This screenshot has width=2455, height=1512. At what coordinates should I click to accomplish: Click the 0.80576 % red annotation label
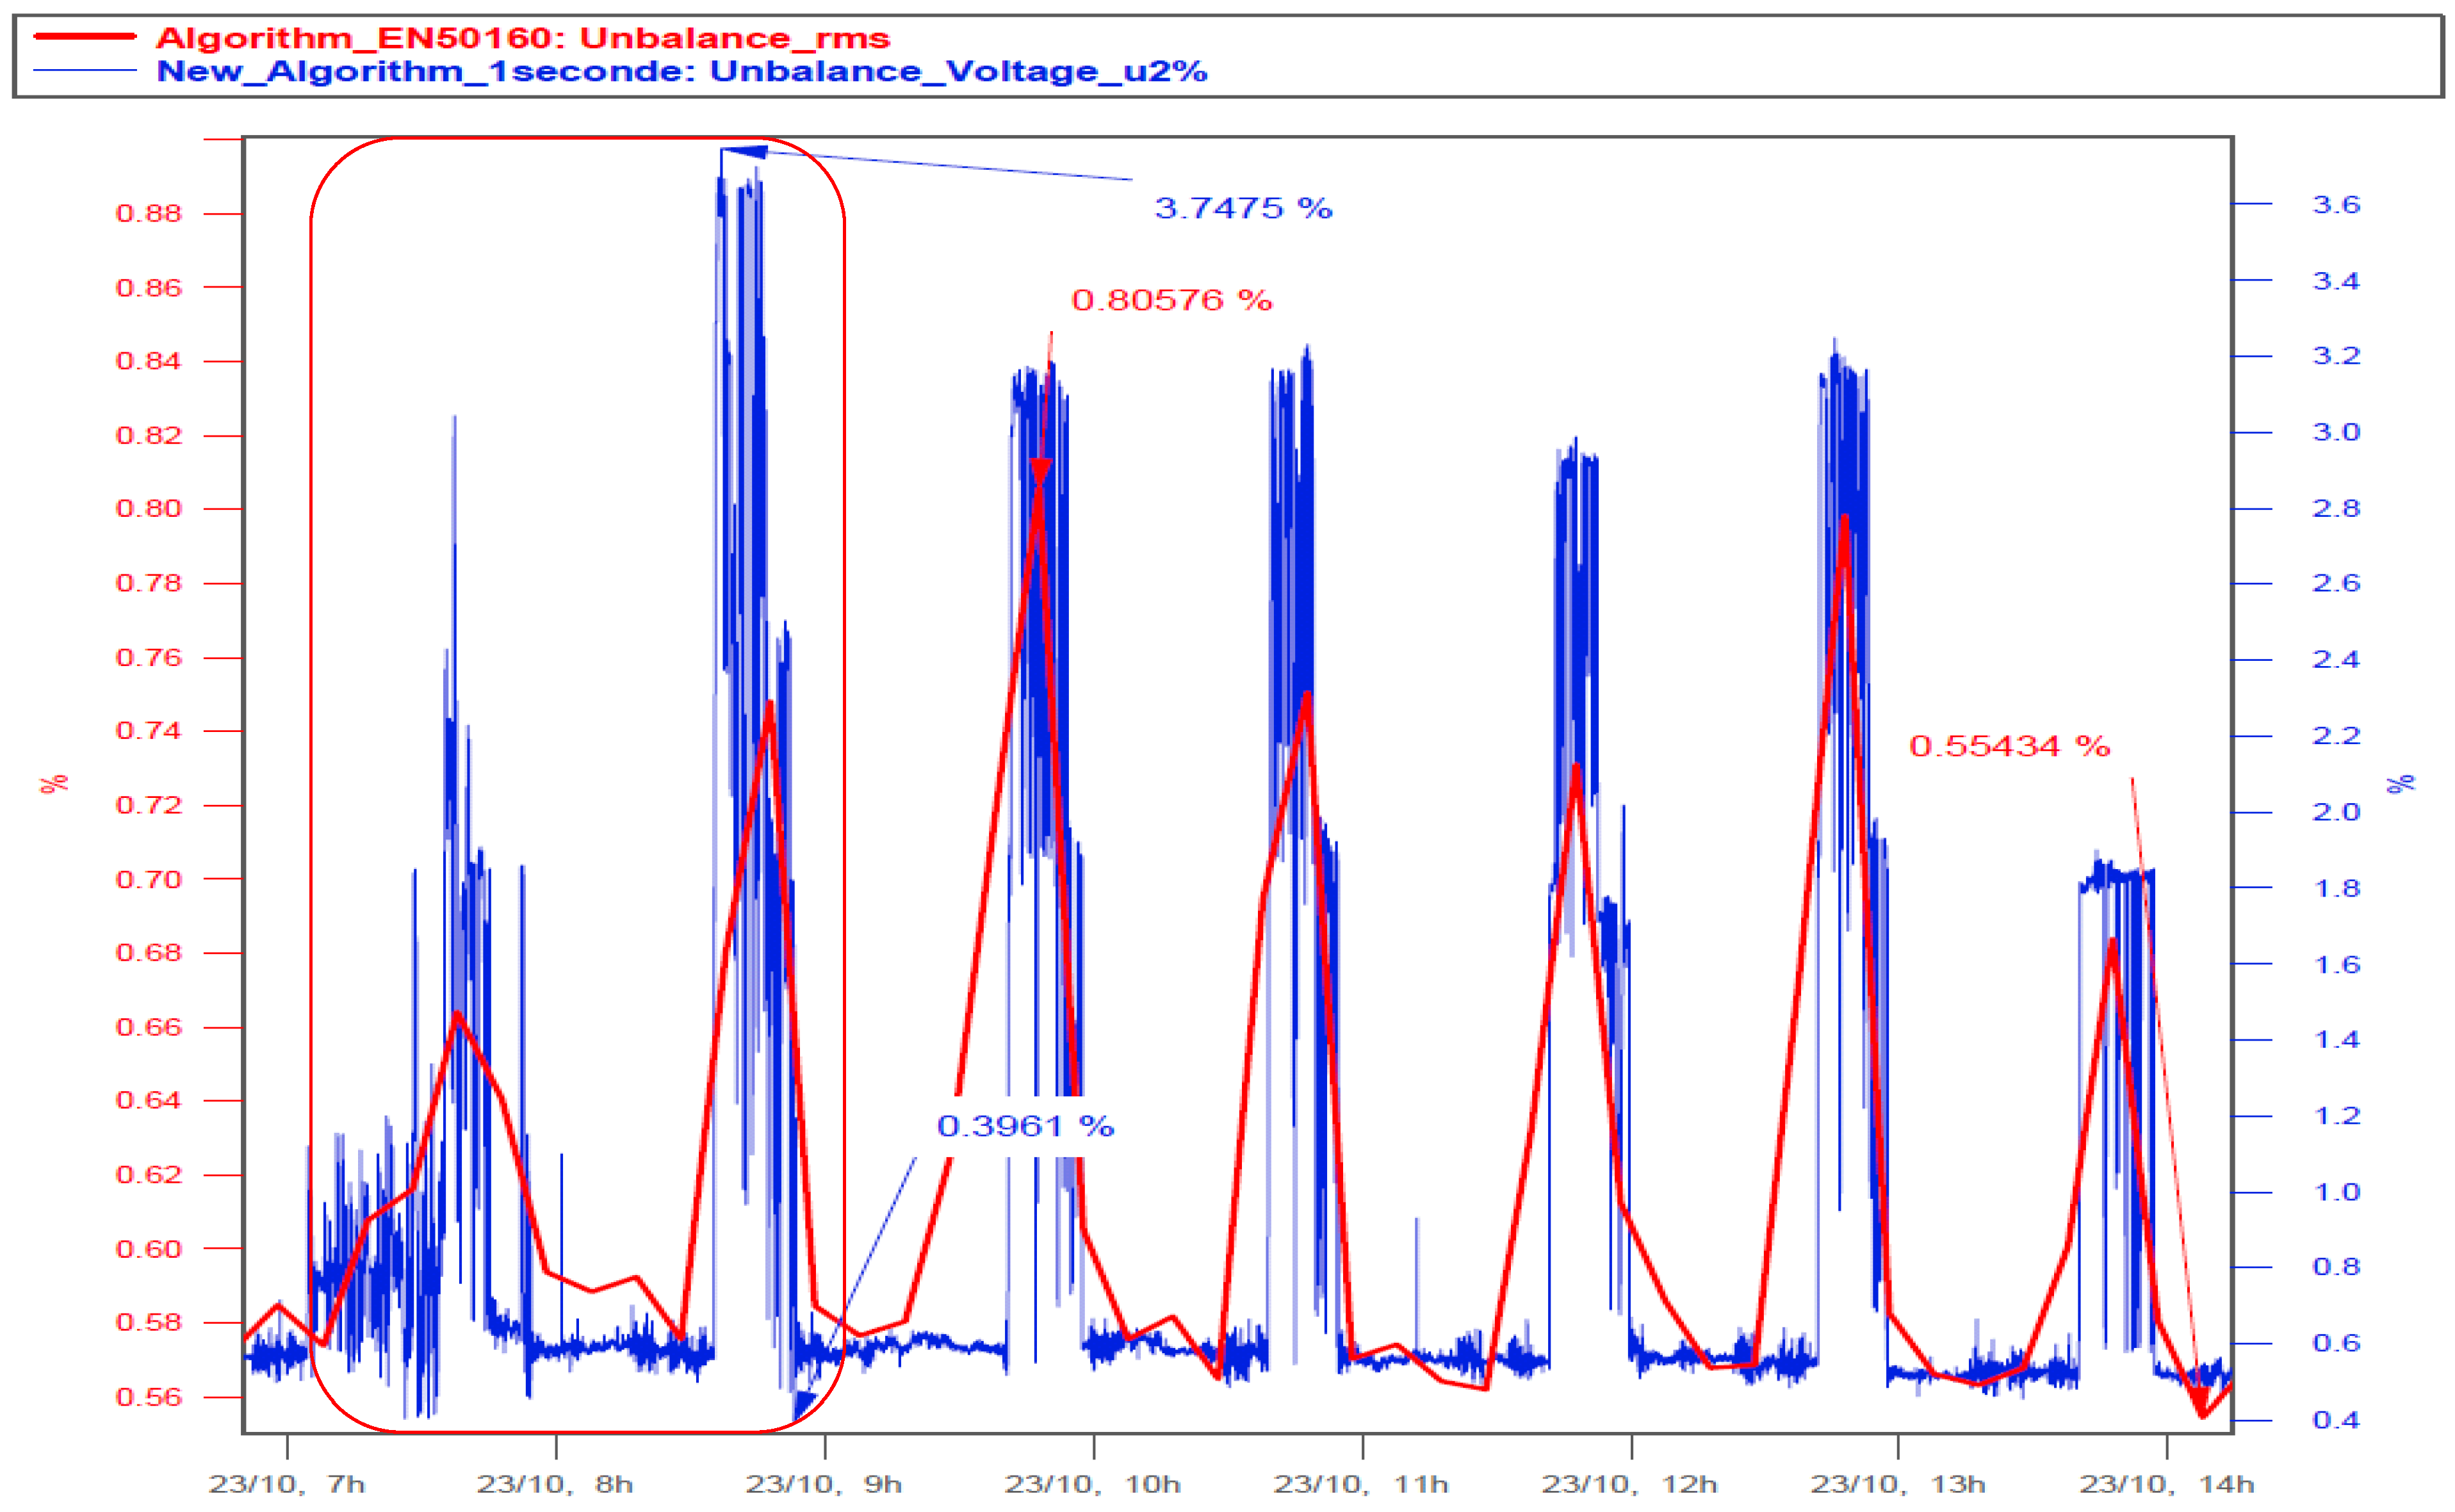(x=1171, y=300)
